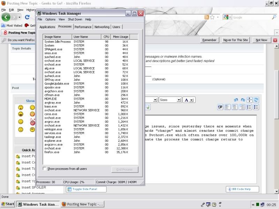Open the Posting New Topic taskbar button
This screenshot has height=209, width=279.
coord(82,204)
